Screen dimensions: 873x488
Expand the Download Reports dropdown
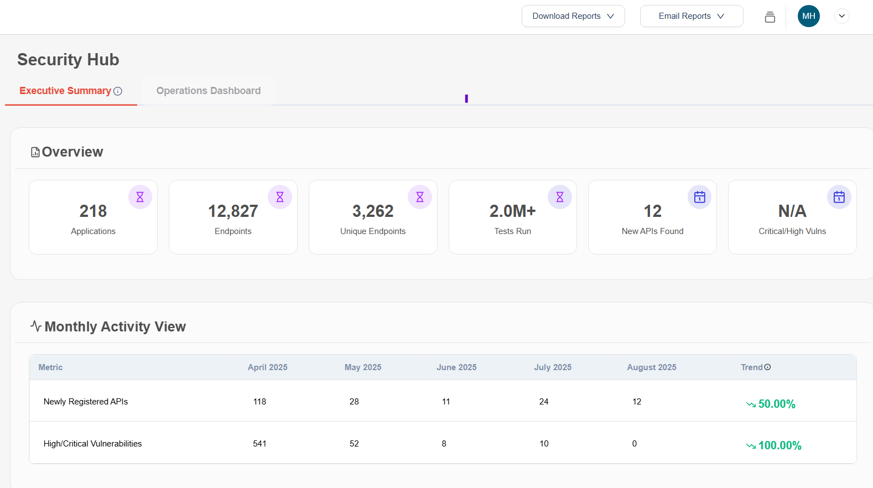(x=573, y=16)
